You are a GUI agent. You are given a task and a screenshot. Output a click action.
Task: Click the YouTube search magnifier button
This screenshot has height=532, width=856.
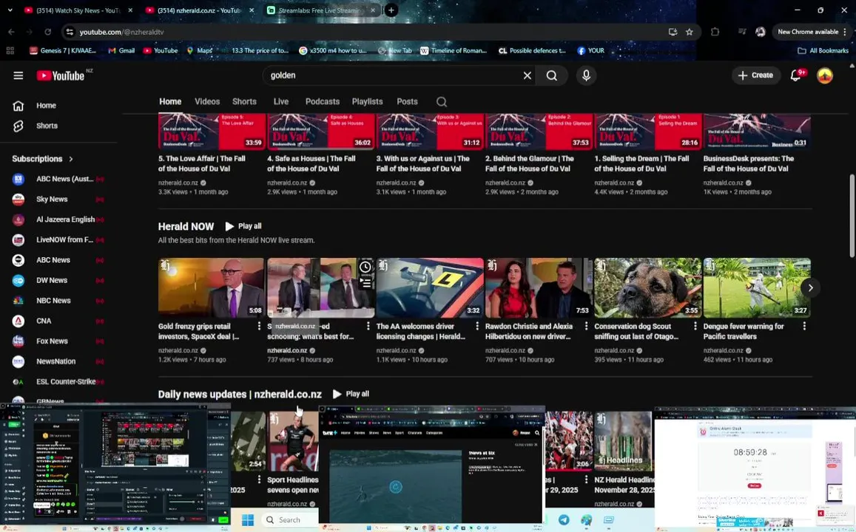coord(552,76)
